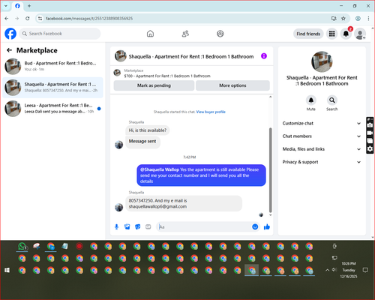
Task: Expand the Privacy & support section
Action: [x=322, y=162]
